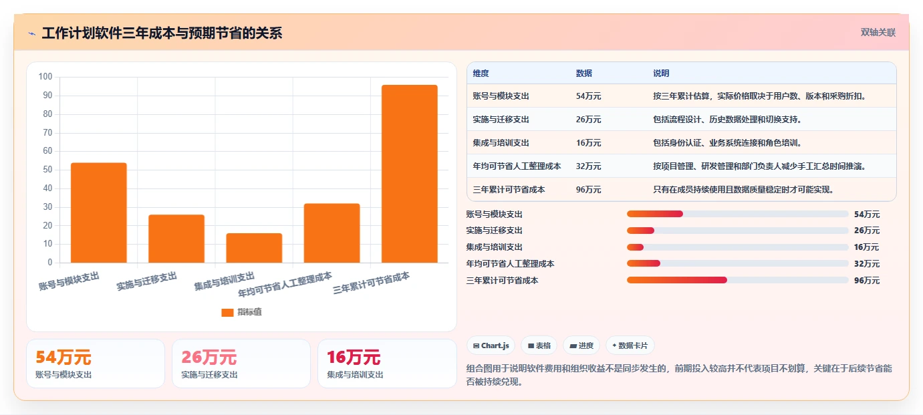Click the 双轴关联 label in header
This screenshot has height=415, width=923.
(x=878, y=33)
